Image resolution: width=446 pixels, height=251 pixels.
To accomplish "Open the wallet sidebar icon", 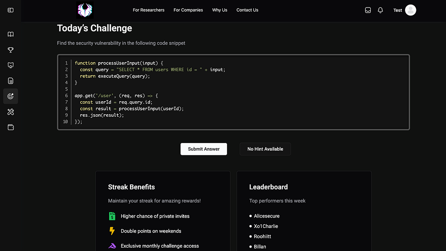I will (x=10, y=127).
